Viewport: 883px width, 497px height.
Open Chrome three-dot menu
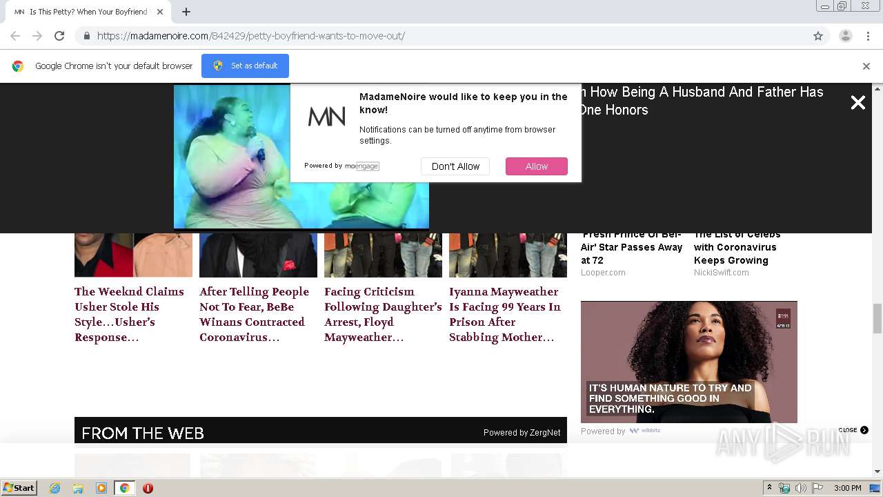[868, 36]
